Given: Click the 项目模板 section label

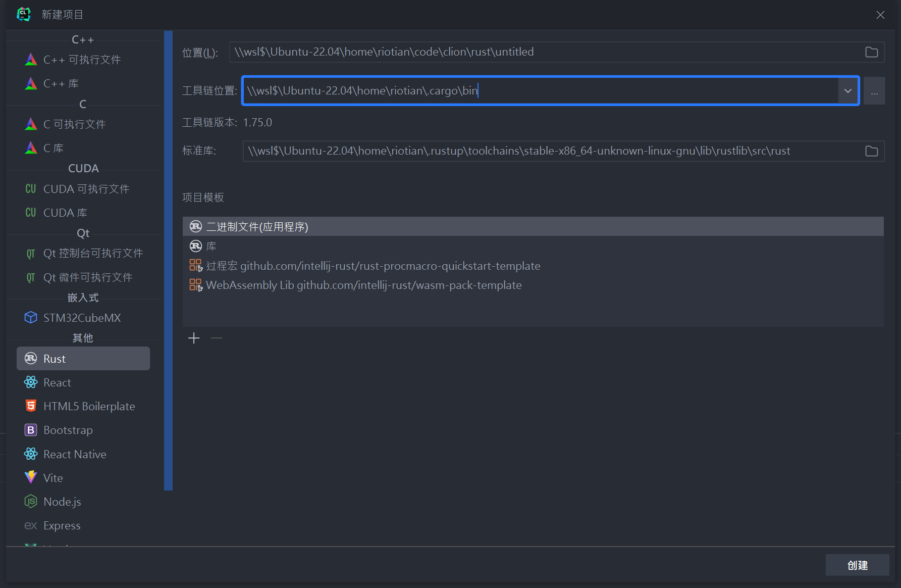Looking at the screenshot, I should point(203,198).
